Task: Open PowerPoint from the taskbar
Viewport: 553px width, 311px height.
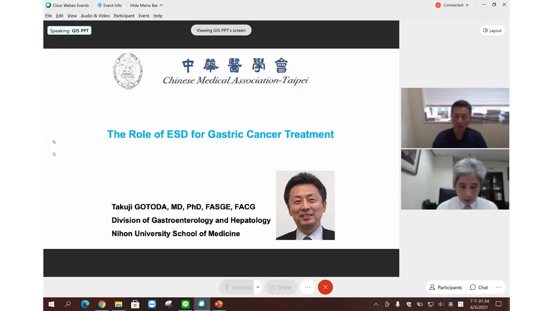Action: [219, 304]
